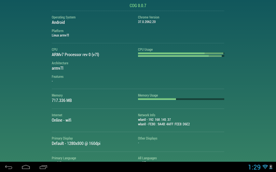Select the Architecture label
The image size is (276, 172).
tap(60, 63)
